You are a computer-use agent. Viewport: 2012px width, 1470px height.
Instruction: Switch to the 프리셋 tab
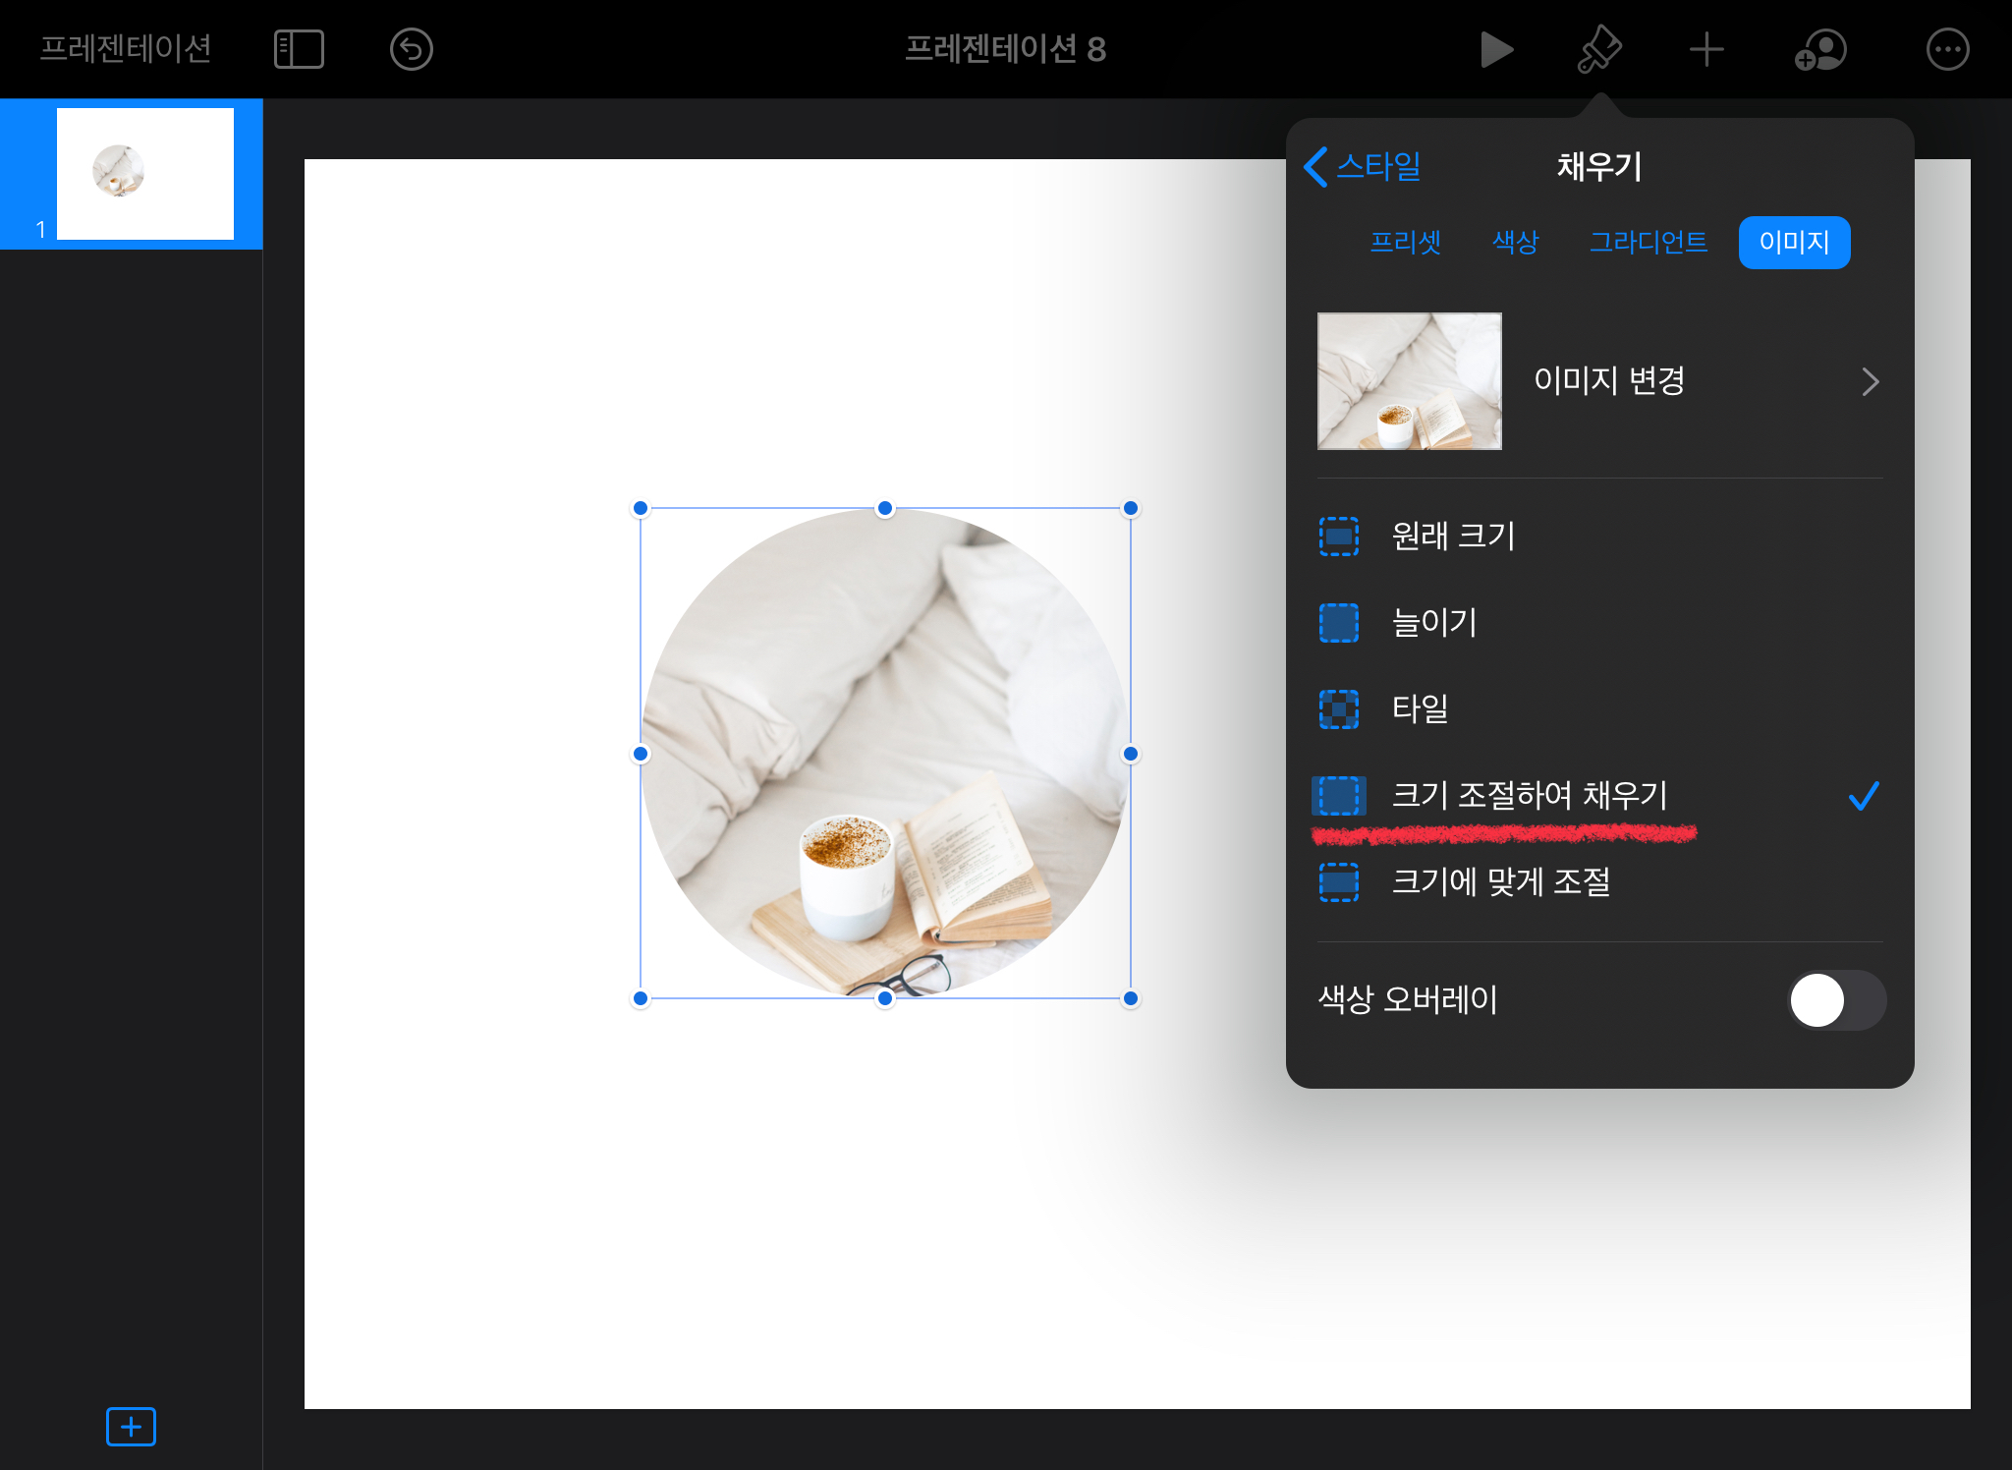pyautogui.click(x=1406, y=243)
